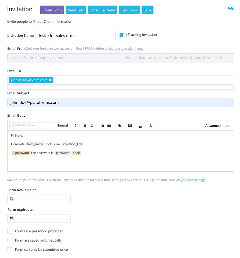Switch editor to Advanced mode
This screenshot has height=258, width=240.
tap(217, 126)
